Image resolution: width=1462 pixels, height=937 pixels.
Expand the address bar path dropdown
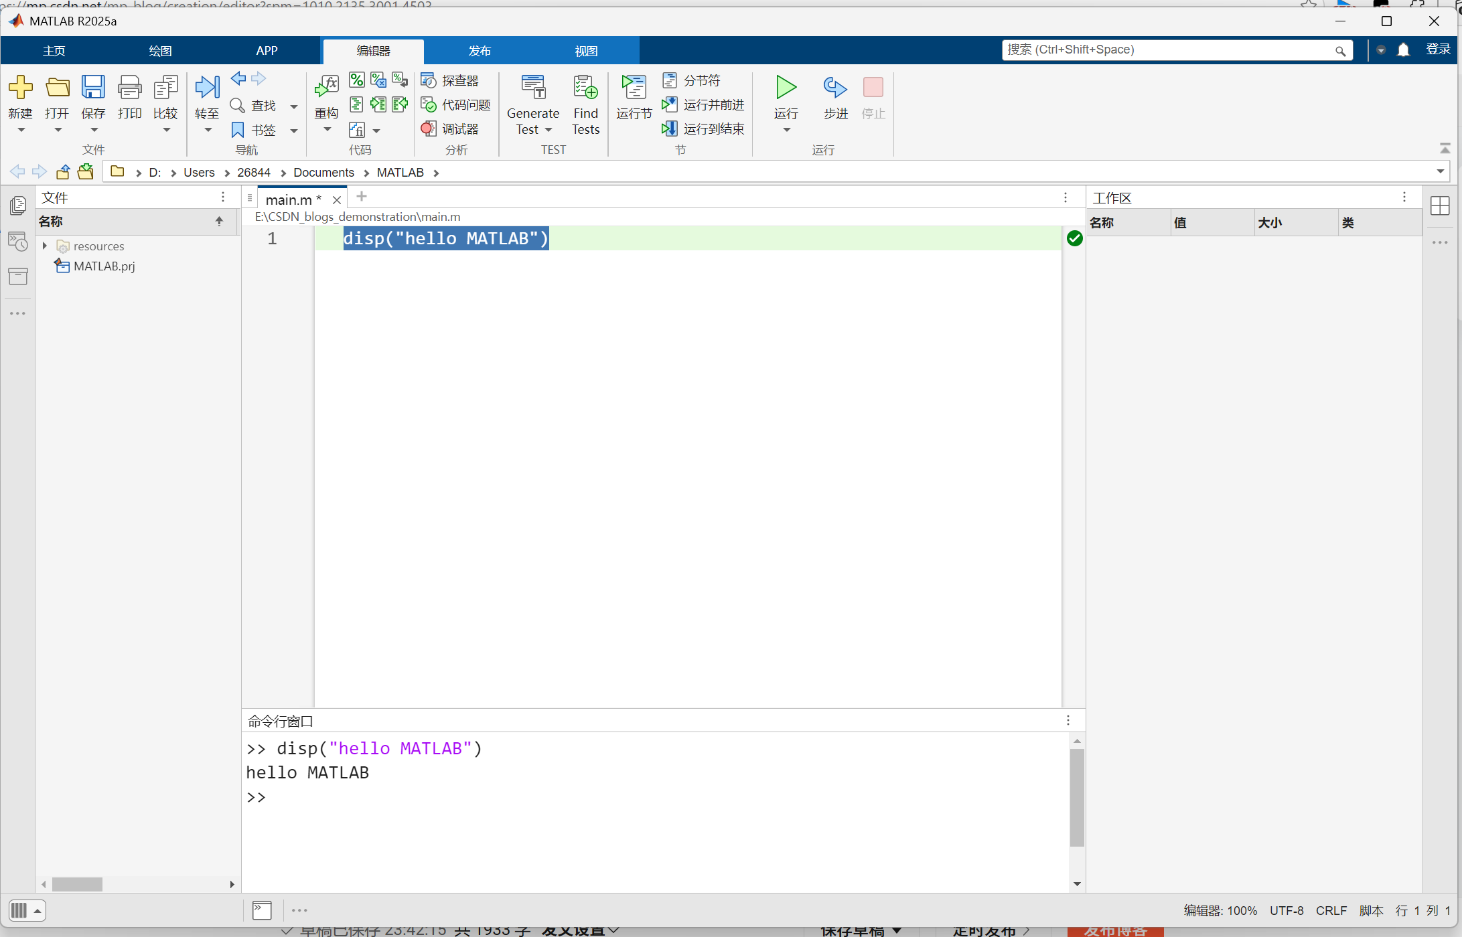pos(1440,172)
